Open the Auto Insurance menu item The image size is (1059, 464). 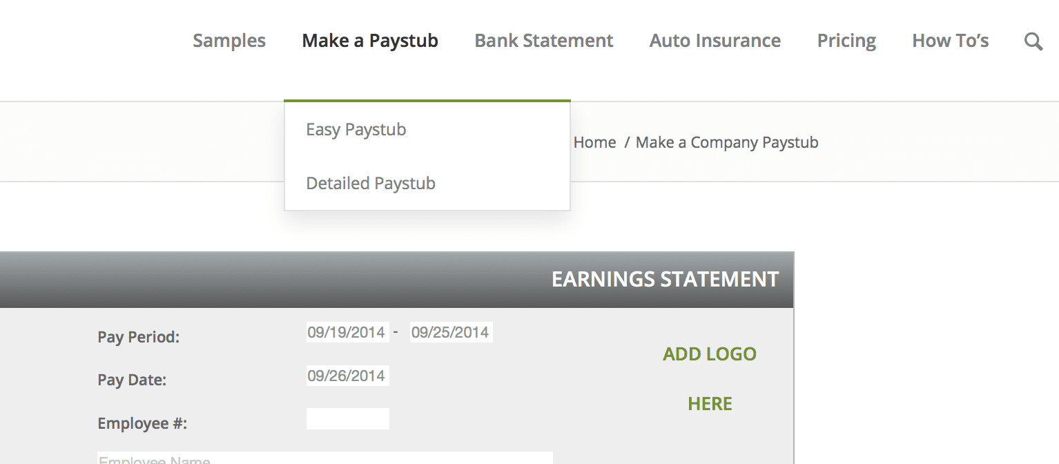tap(715, 41)
